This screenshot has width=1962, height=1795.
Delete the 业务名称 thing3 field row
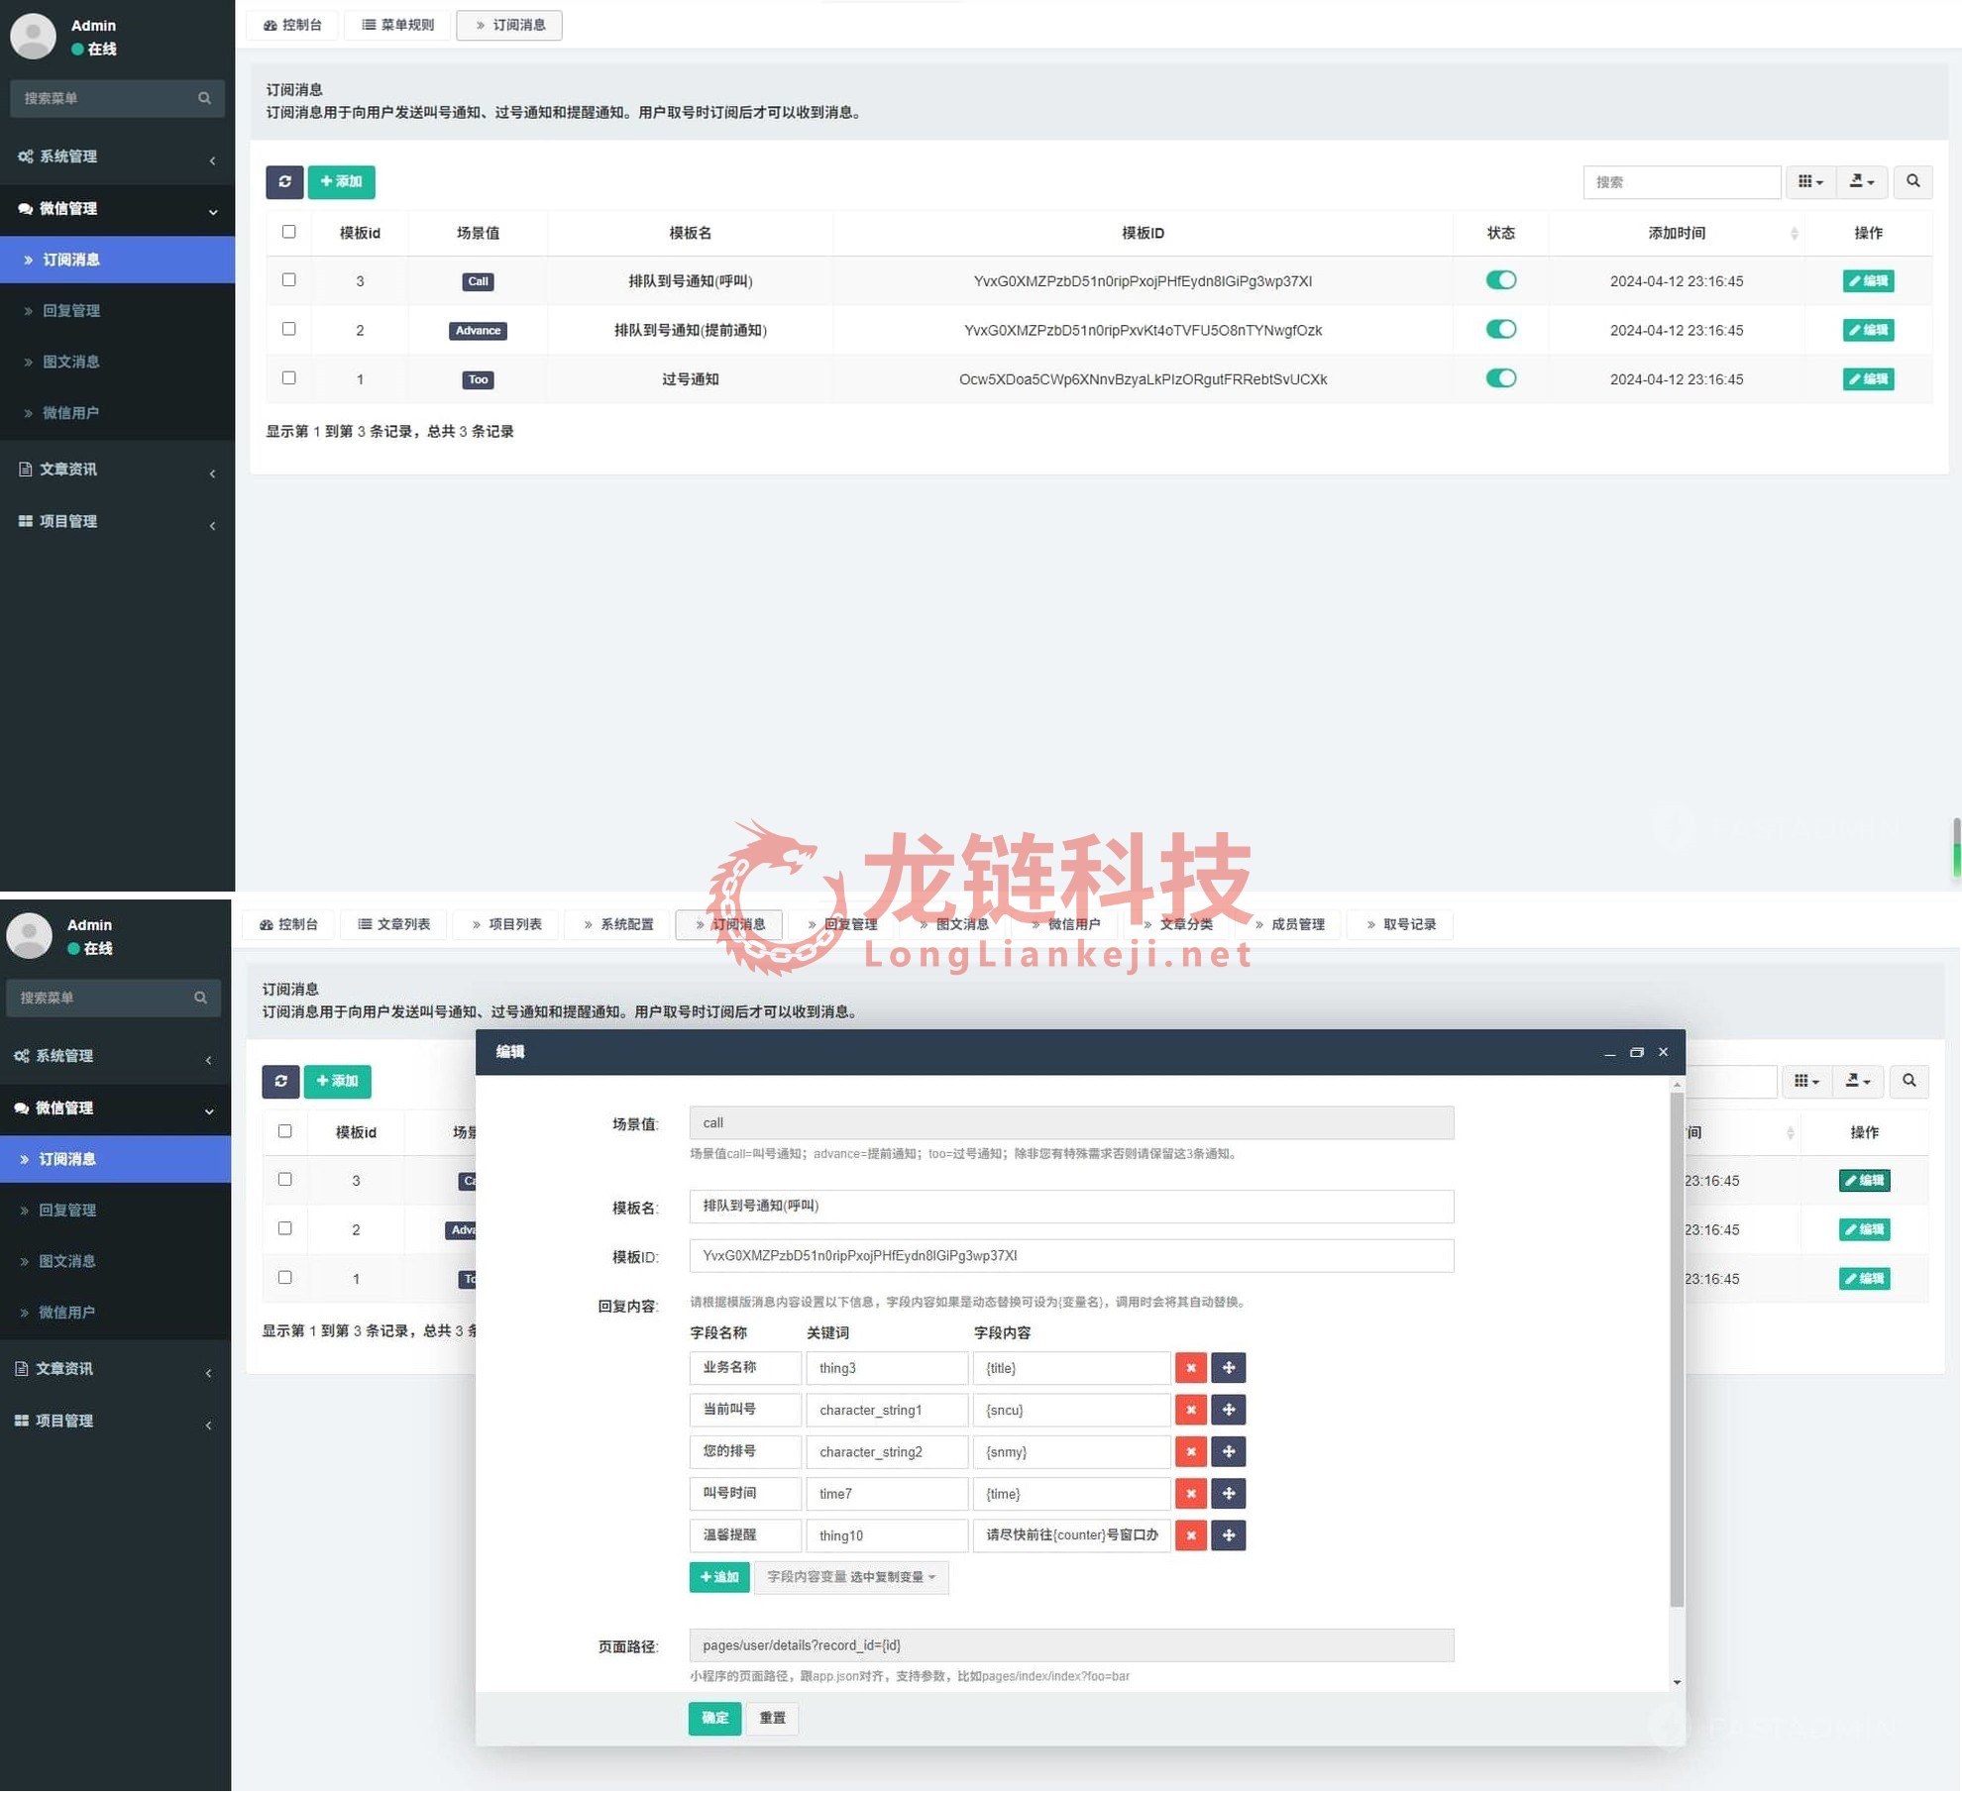click(x=1190, y=1368)
